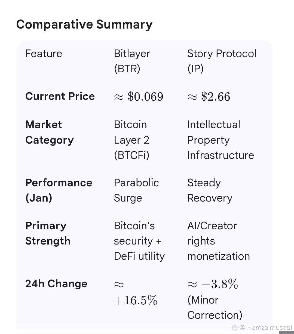Click the Intellectual Property Infrastructure cell

[x=220, y=140]
